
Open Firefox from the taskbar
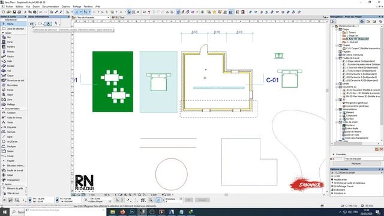122,212
